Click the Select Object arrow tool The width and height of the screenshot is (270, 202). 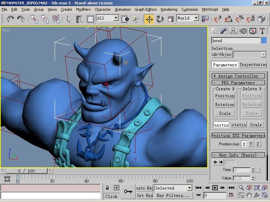[69, 19]
